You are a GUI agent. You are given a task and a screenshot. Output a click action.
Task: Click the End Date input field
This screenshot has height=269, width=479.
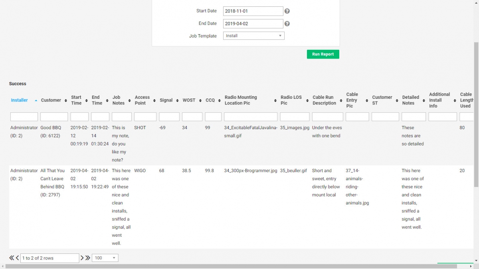(253, 24)
